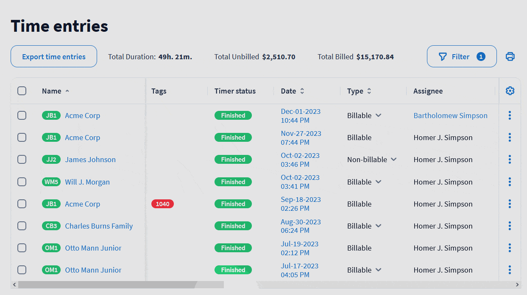Open the print dialog via printer icon
Screen dimensions: 527x295
(510, 56)
